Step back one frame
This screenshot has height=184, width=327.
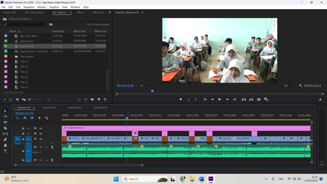pyautogui.click(x=212, y=99)
